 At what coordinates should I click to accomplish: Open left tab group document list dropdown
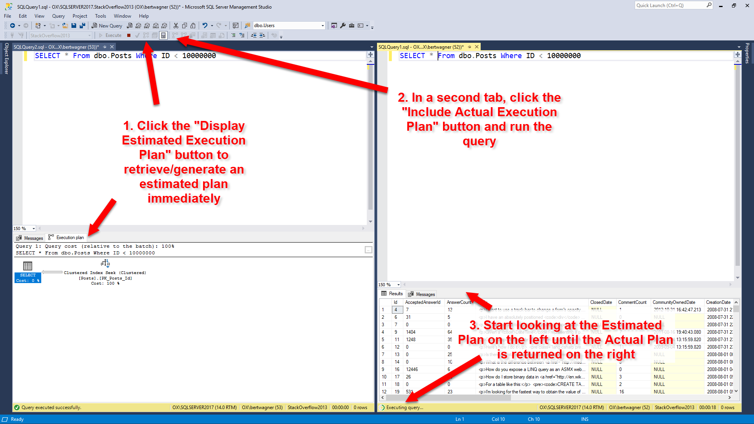(372, 47)
